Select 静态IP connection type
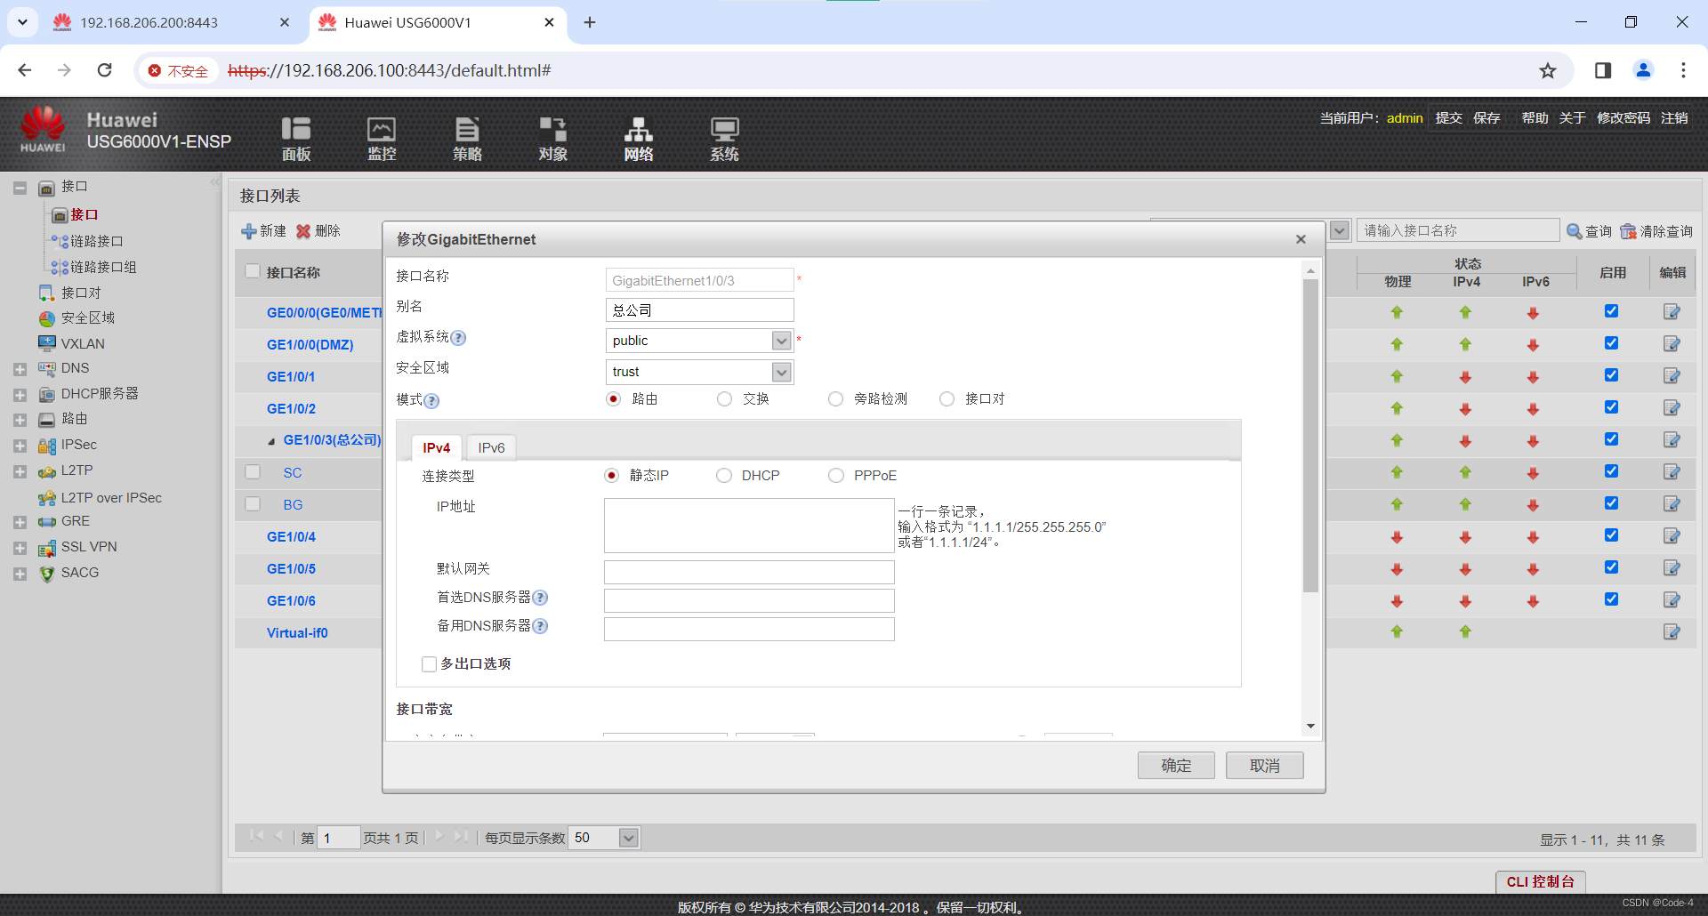Viewport: 1708px width, 916px height. 611,476
